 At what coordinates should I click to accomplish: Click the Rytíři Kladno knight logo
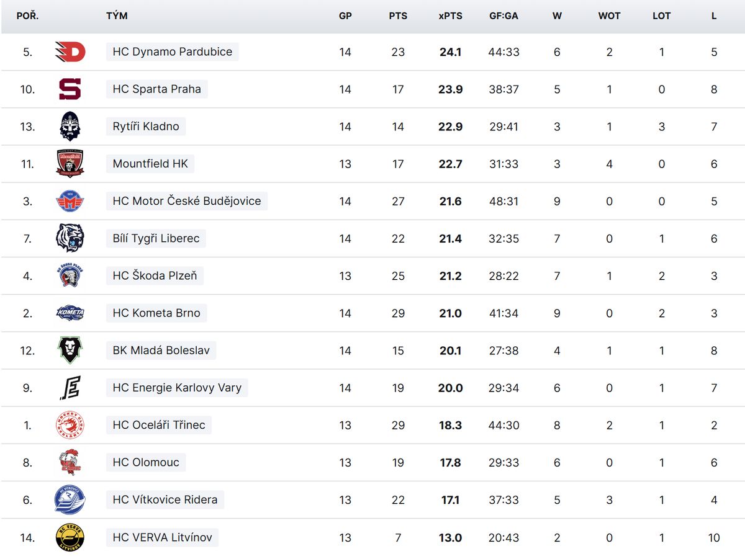click(70, 127)
